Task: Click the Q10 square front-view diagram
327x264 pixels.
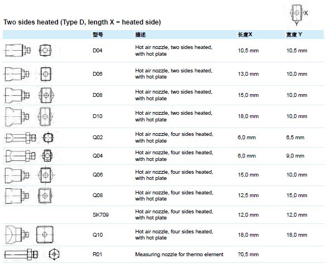Action: click(x=45, y=234)
